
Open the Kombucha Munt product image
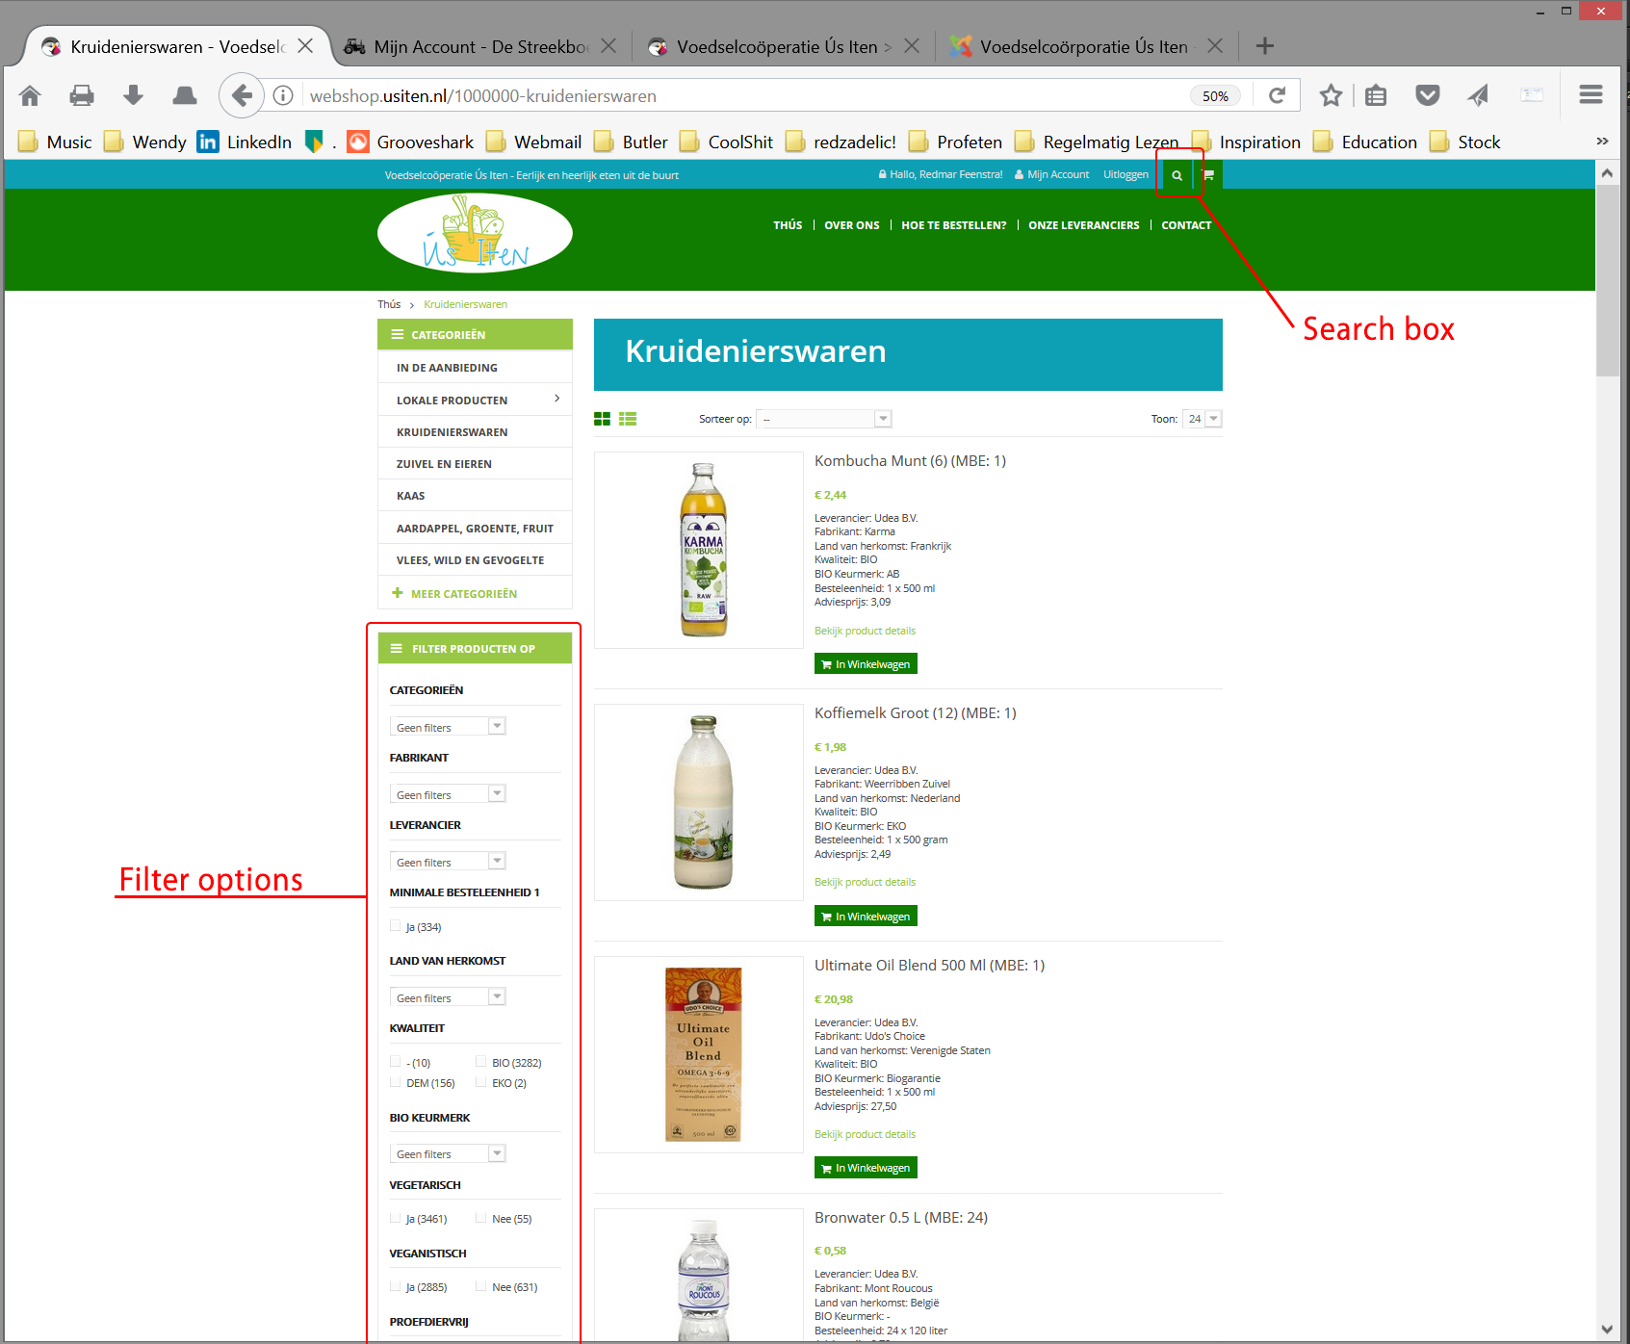pos(699,550)
